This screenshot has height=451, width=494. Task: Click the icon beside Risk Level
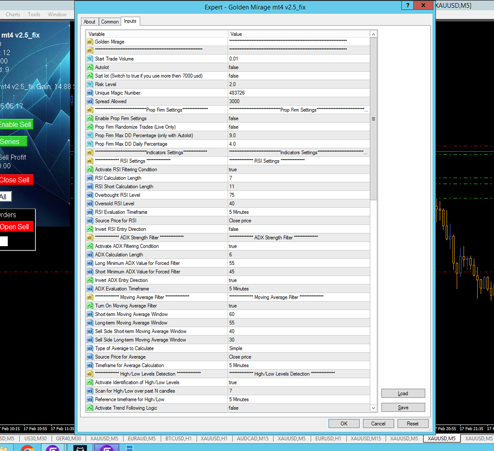(90, 84)
